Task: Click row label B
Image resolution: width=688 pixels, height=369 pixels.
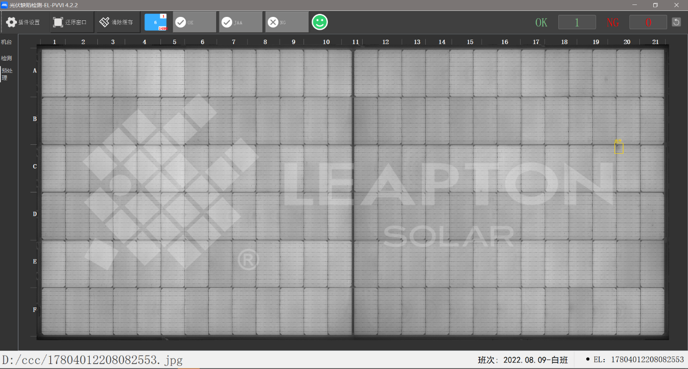Action: (x=35, y=119)
